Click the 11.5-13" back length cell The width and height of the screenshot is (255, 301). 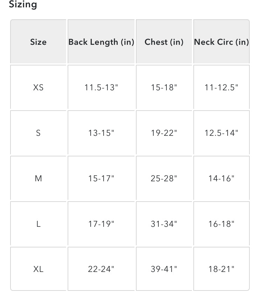tap(101, 87)
